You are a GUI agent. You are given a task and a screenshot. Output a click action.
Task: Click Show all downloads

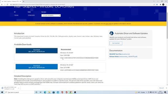pos(161,88)
